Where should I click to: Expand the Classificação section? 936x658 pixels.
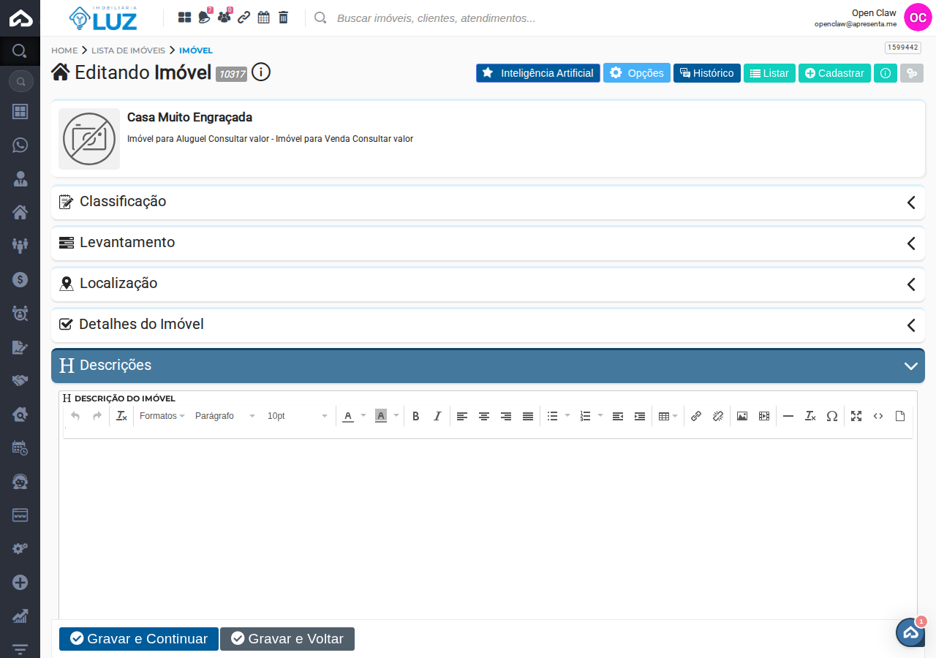911,203
